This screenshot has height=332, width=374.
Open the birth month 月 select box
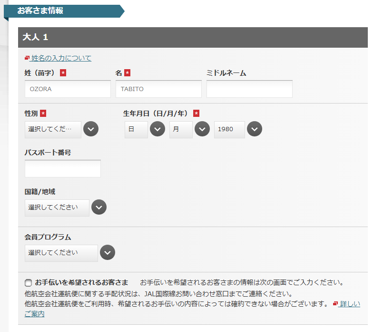(x=181, y=129)
